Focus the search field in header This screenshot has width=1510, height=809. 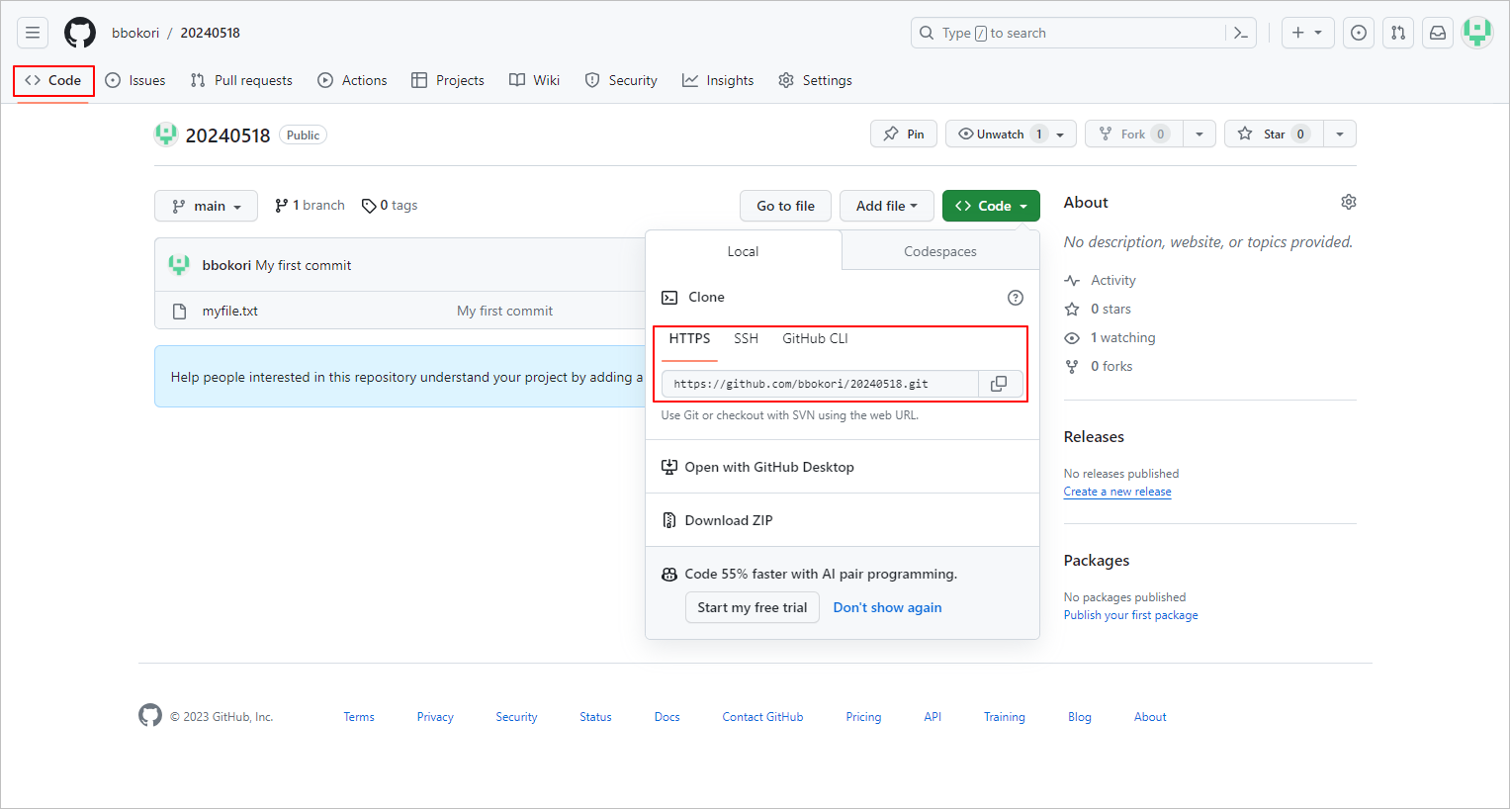(x=1068, y=33)
